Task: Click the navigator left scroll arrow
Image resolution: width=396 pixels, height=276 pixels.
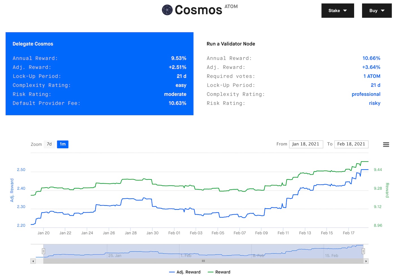Action: (x=33, y=261)
